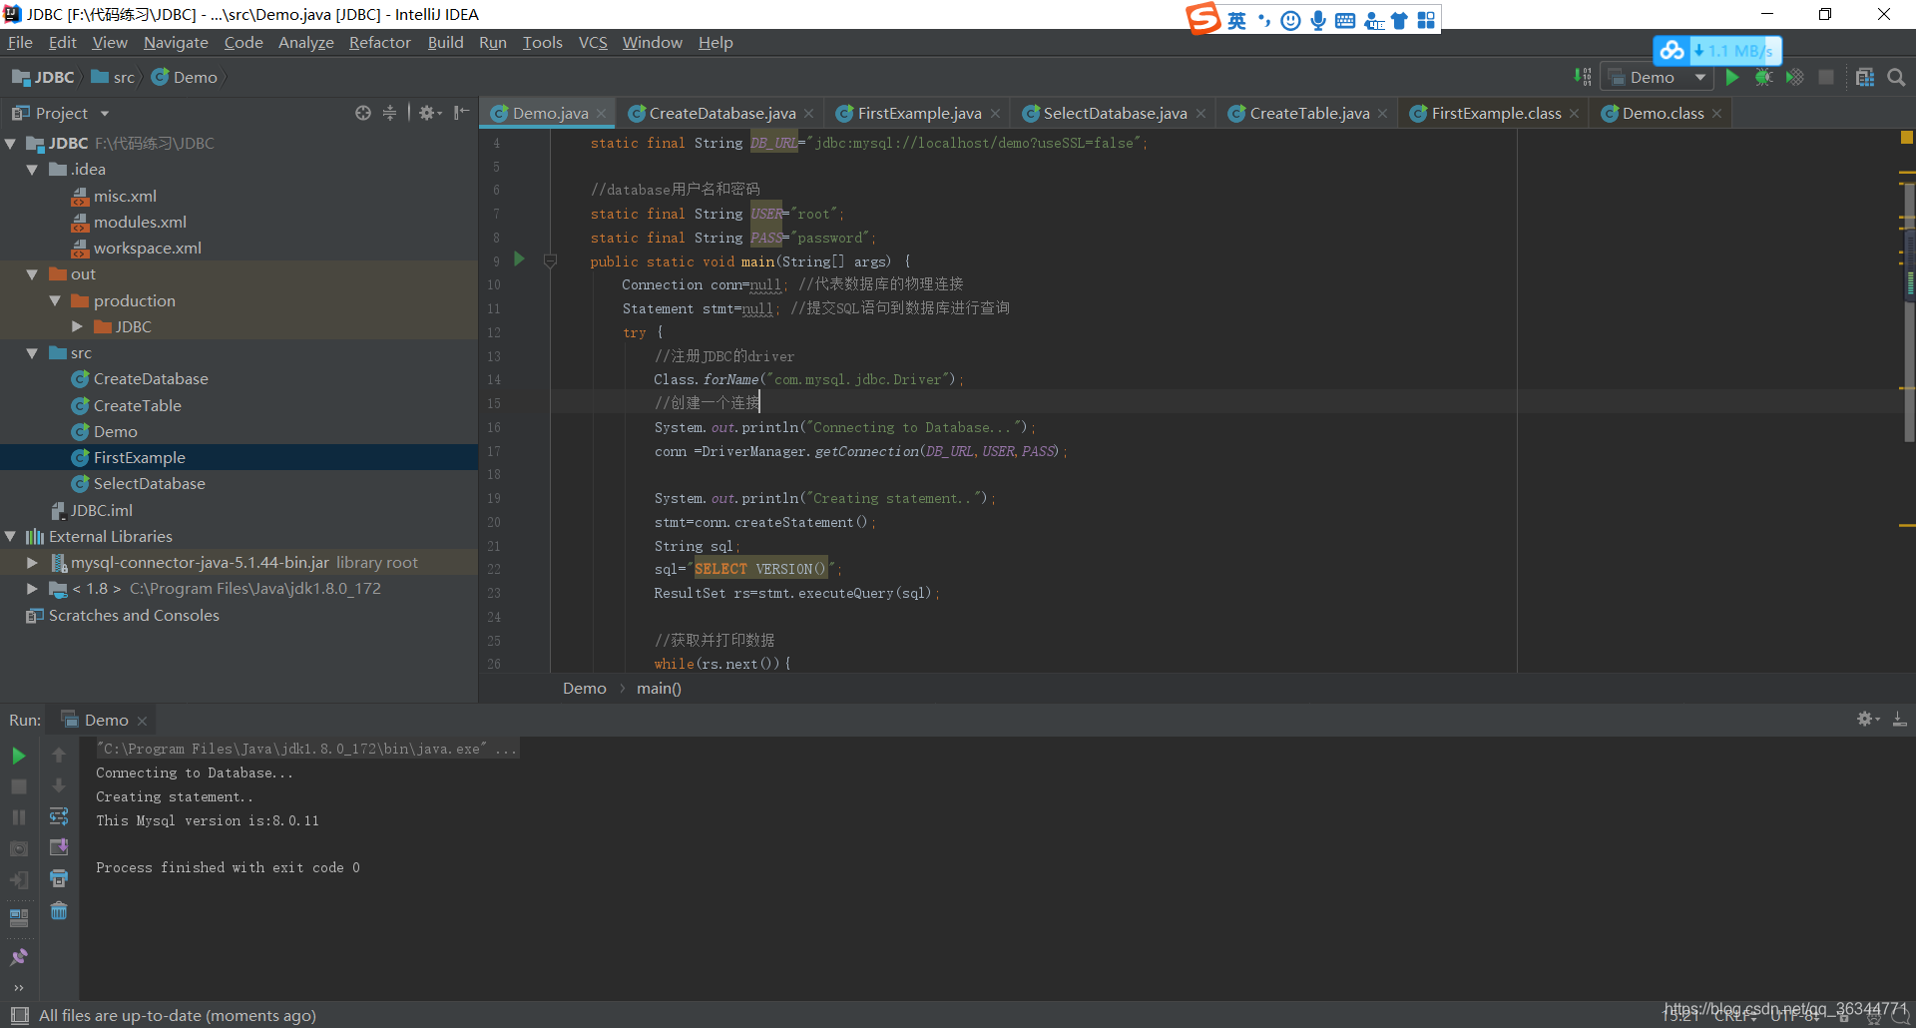Collapse the src folder
Screen dimensions: 1916x1028
point(33,353)
